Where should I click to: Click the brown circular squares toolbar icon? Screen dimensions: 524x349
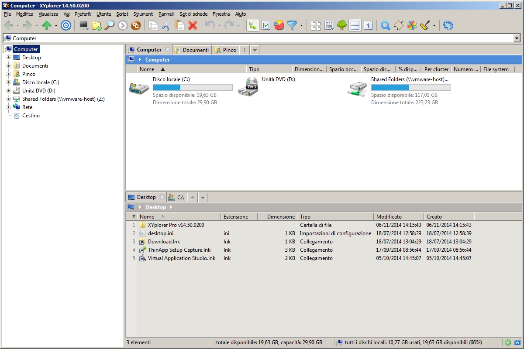tap(136, 25)
